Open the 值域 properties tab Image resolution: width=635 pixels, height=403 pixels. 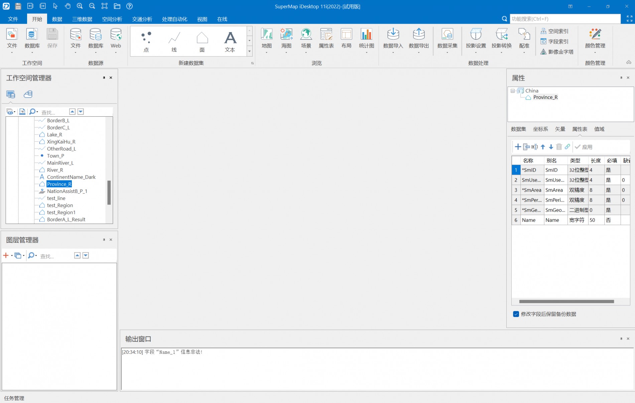click(x=599, y=129)
